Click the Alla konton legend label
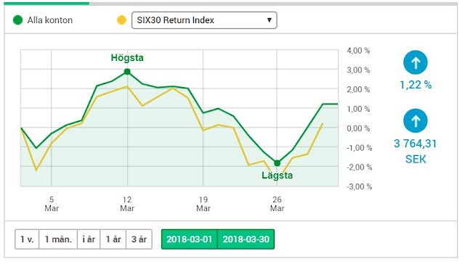Screen dimensions: 465x264 50,20
